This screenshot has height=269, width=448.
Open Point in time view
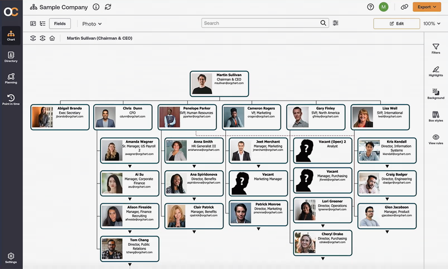[x=11, y=100]
